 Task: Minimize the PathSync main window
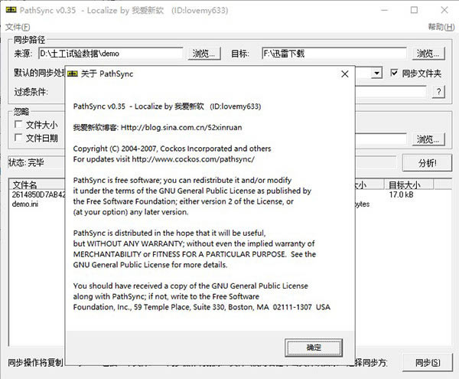[x=384, y=10]
